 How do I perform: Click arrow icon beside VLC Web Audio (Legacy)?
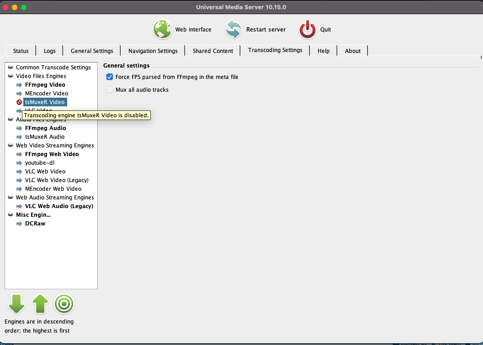pos(19,206)
